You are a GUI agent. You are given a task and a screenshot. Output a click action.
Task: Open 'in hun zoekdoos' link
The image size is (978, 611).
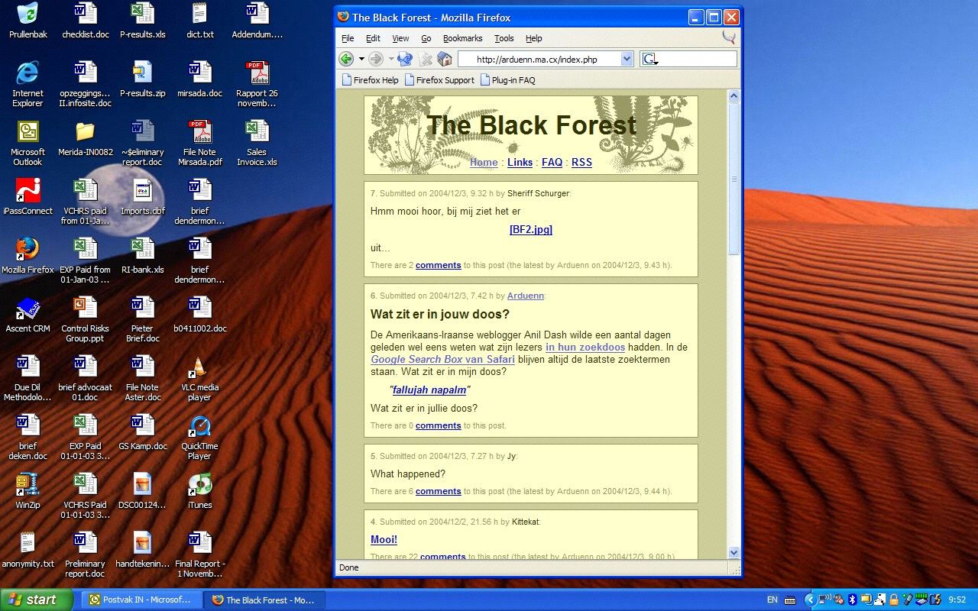[585, 347]
